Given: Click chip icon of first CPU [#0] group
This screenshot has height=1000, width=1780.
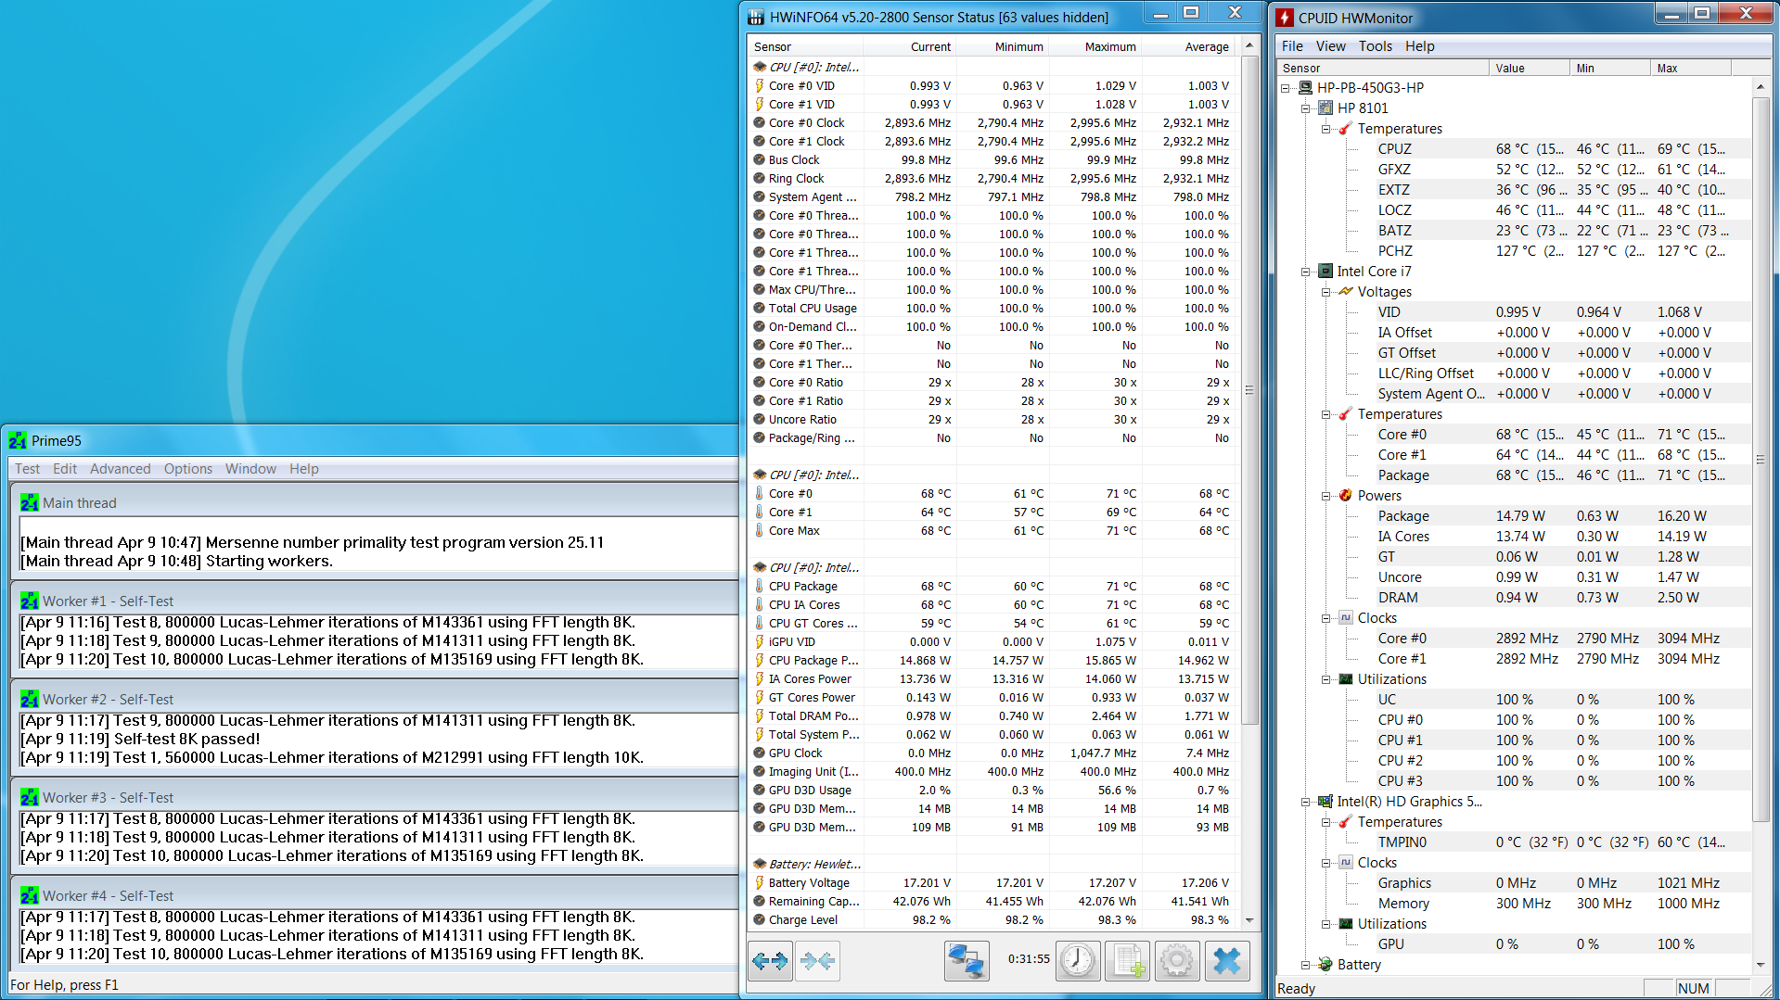Looking at the screenshot, I should tap(760, 68).
